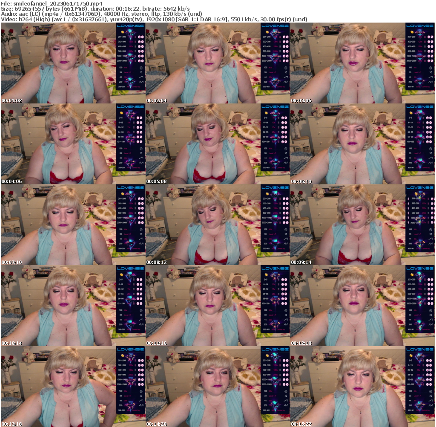Open the thumbnail at 00:12:18
Viewport: 436px width, 427px height.
362,306
